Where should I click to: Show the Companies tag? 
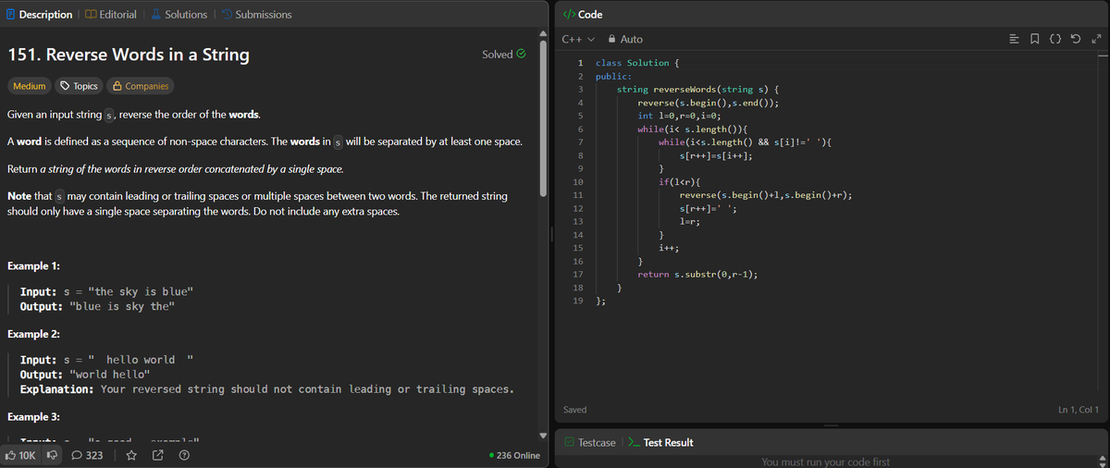(140, 86)
